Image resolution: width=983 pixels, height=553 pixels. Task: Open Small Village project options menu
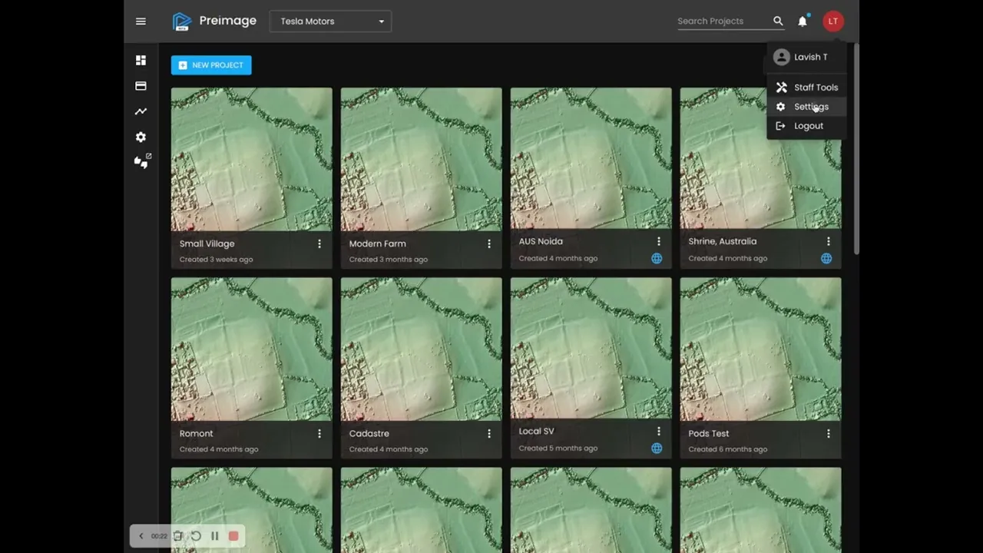pyautogui.click(x=319, y=243)
